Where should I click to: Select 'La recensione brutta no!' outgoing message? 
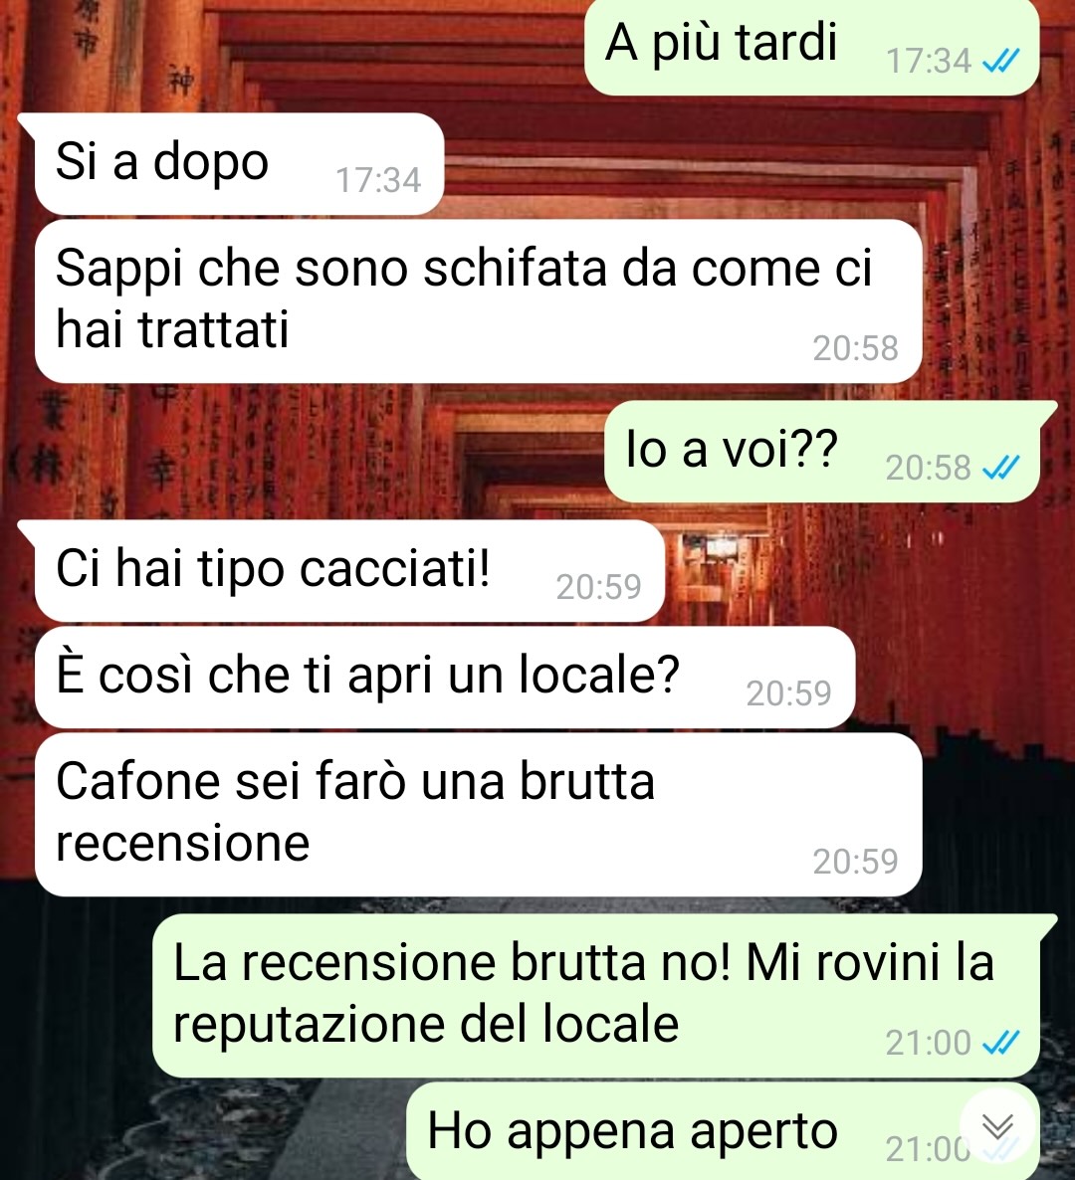[x=596, y=996]
